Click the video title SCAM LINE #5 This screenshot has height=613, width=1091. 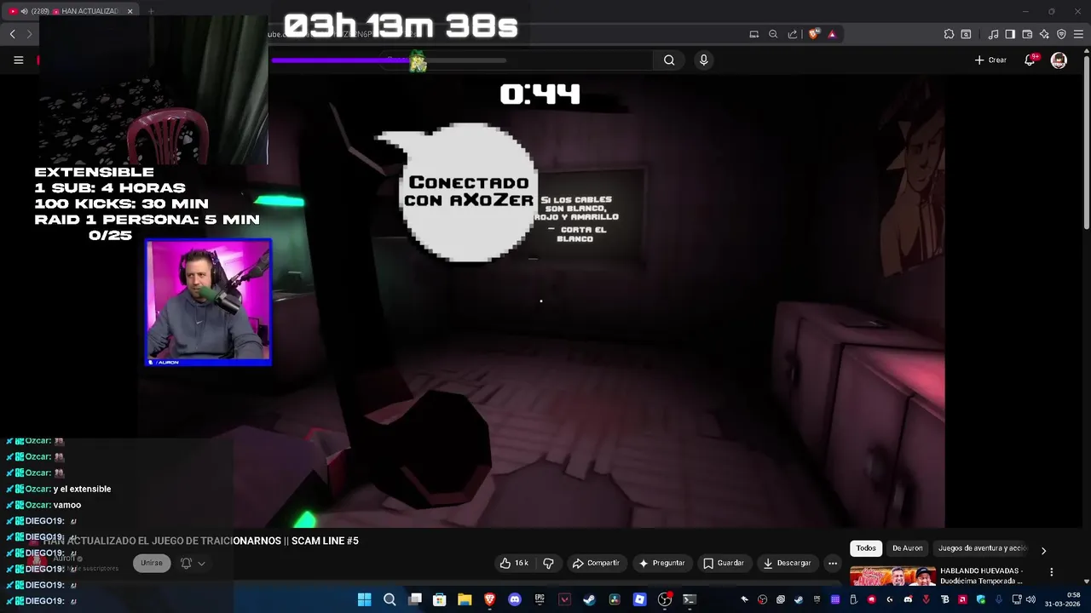(x=203, y=541)
